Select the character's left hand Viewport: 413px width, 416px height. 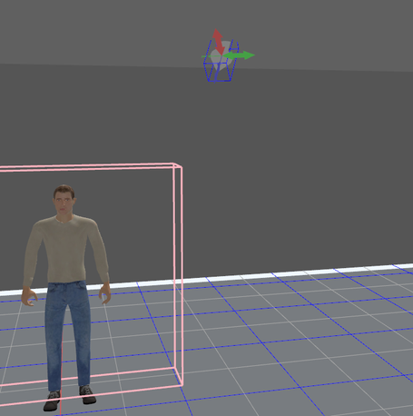[104, 293]
